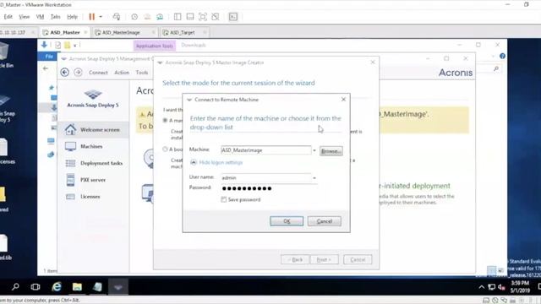Click the taskbar clock showing 3:59 PM
This screenshot has width=541, height=304.
(520, 287)
